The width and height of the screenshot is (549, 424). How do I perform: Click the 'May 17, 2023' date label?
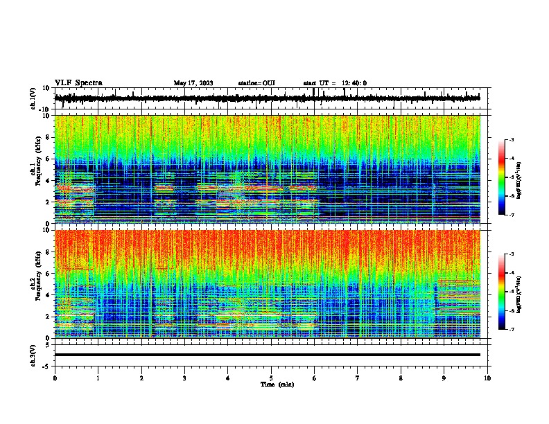click(193, 83)
